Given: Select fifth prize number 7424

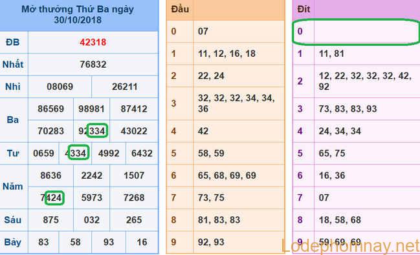Looking at the screenshot, I should [51, 198].
